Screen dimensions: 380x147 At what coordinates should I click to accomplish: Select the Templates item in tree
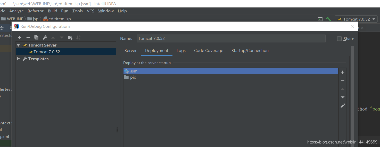coord(38,59)
